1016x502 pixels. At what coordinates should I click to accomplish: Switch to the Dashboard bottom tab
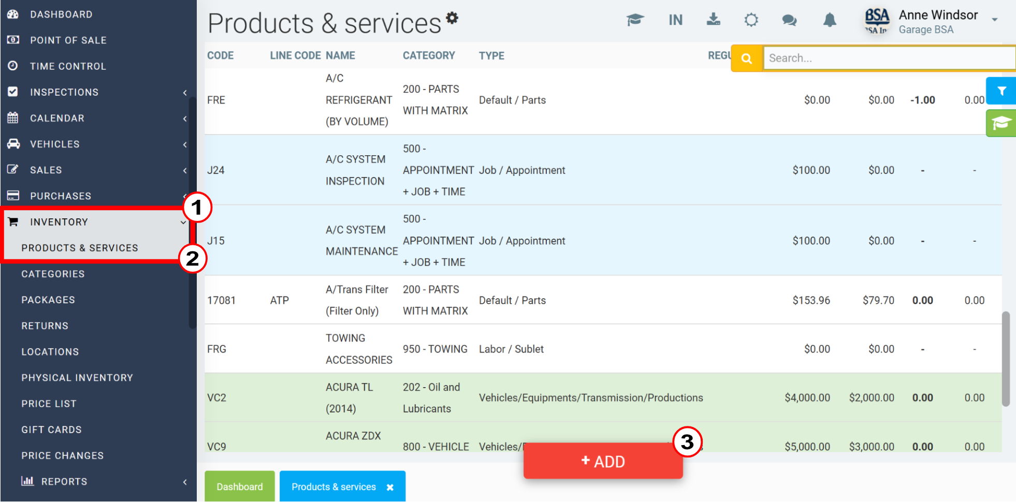[240, 486]
